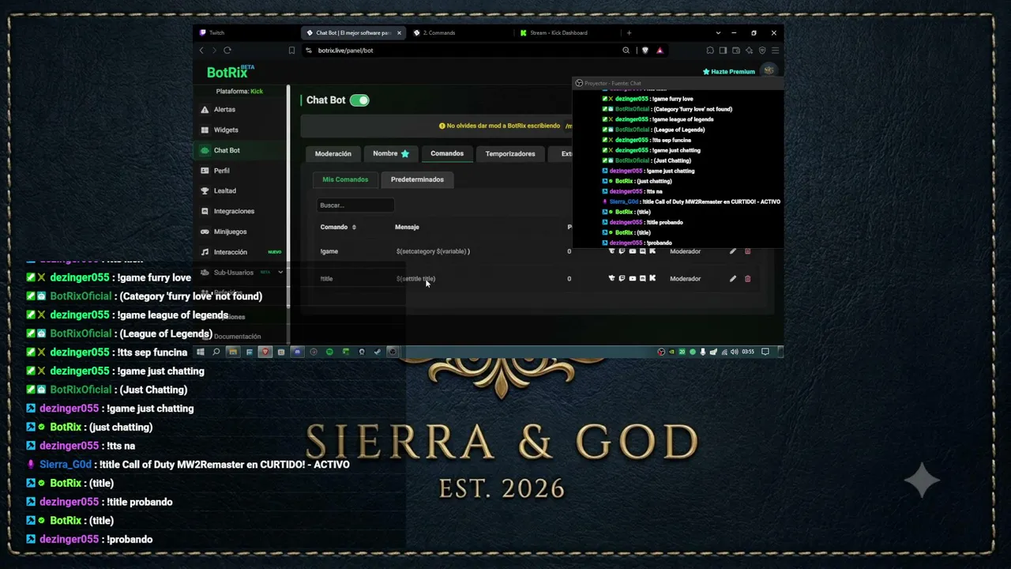Open the browser tab list dropdown
This screenshot has height=569, width=1011.
(x=718, y=33)
